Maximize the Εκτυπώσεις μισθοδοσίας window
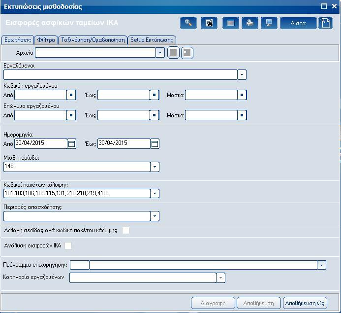Viewport: 341px width, 313px height. click(324, 6)
